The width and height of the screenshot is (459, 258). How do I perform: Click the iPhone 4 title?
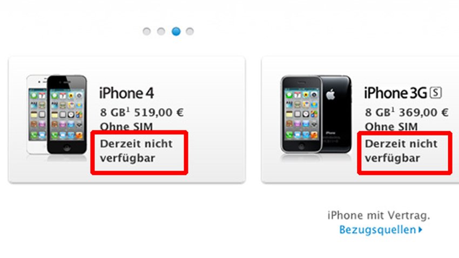126,93
